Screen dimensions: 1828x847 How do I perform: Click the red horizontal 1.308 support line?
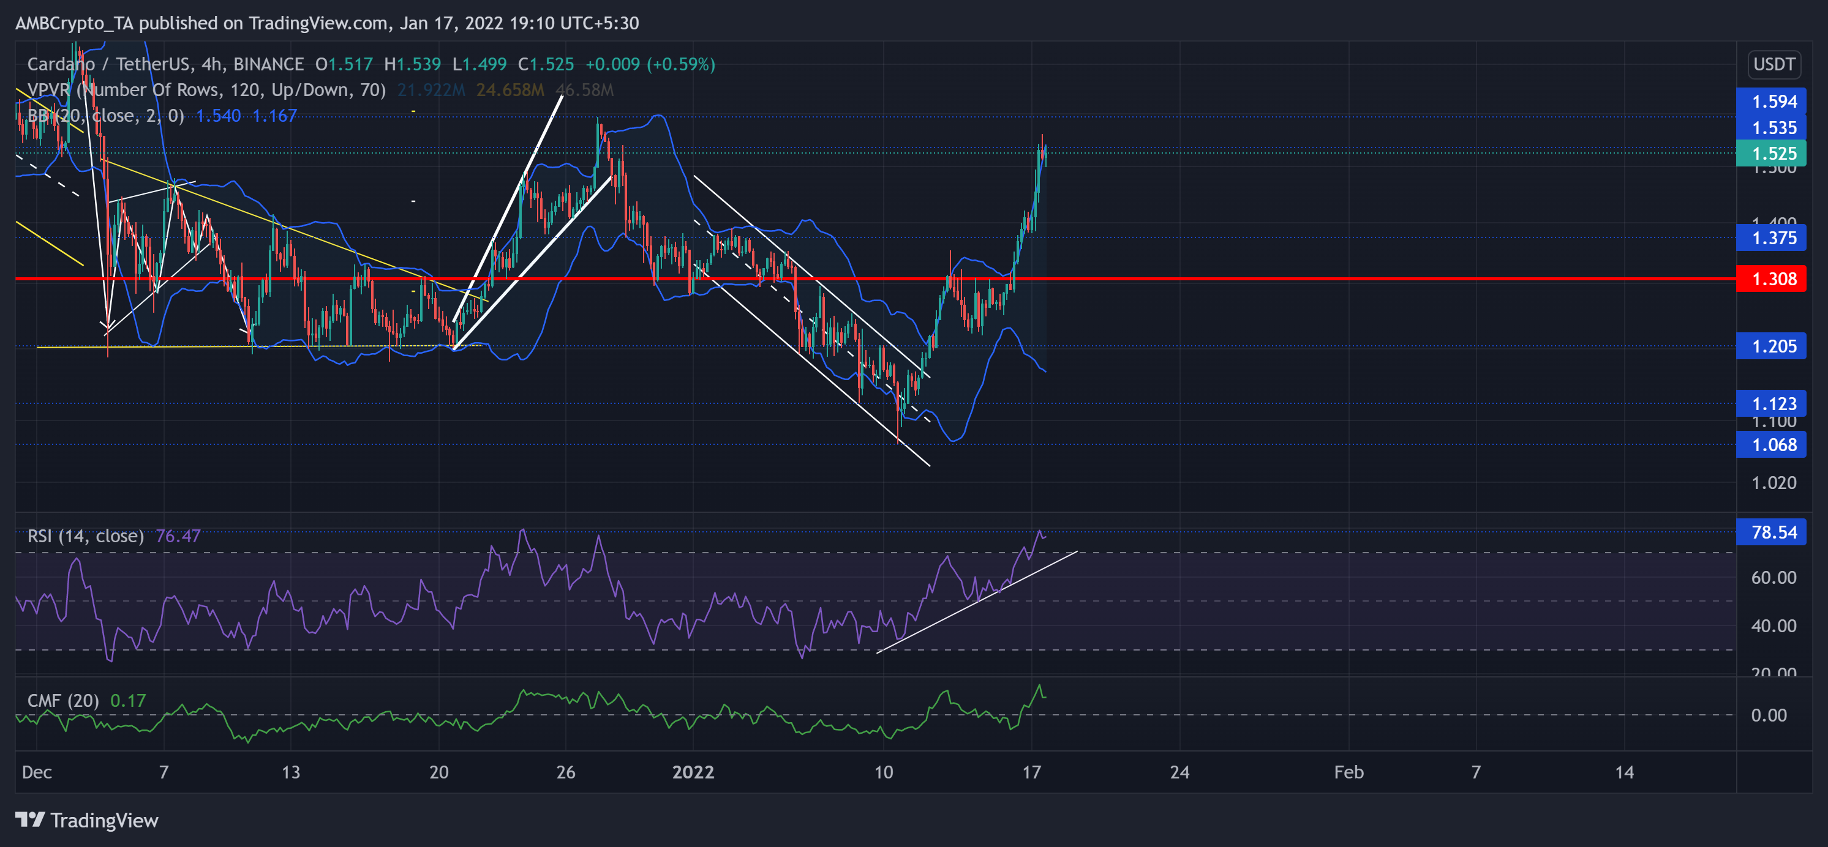[x=876, y=279]
